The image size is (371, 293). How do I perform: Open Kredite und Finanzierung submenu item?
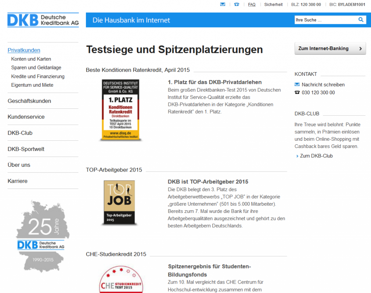tap(38, 76)
